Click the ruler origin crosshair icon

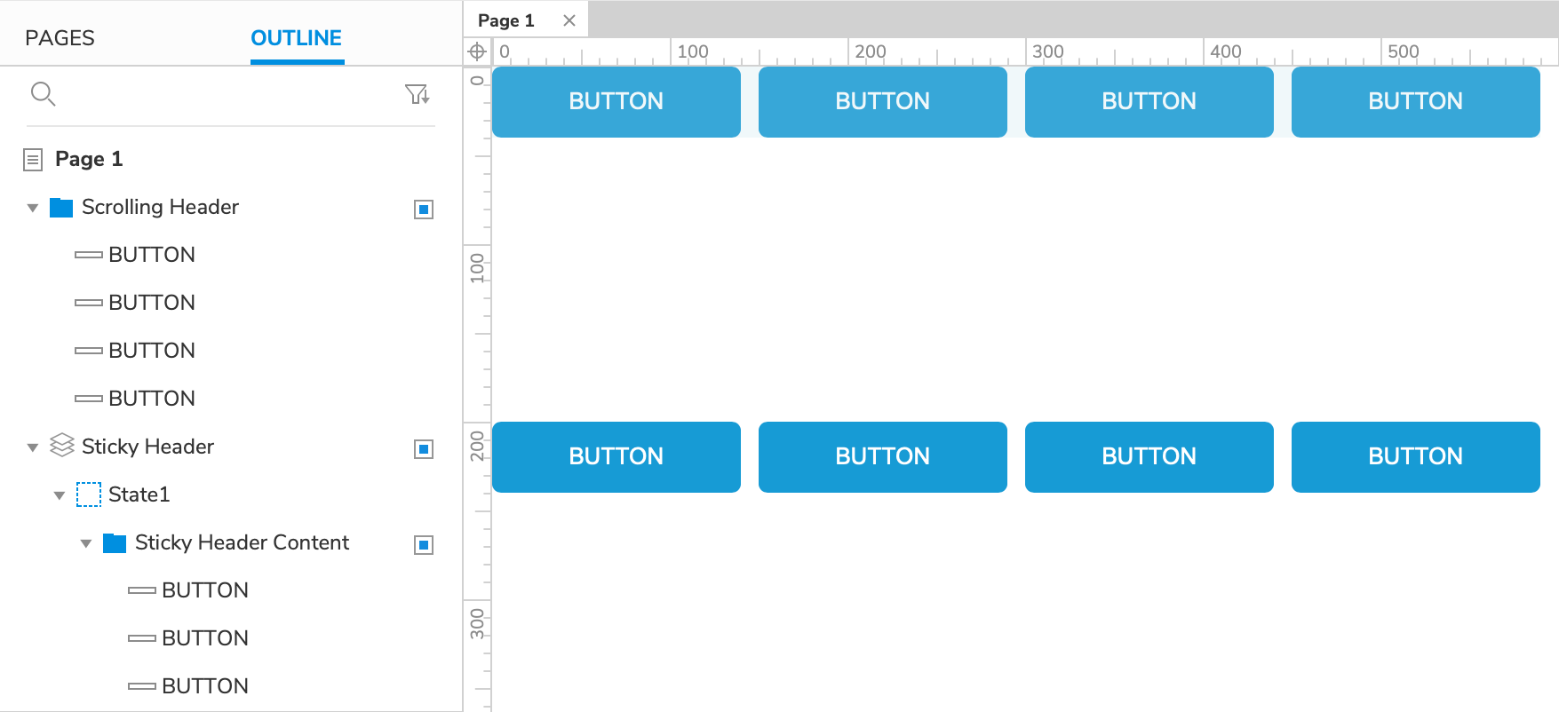(x=477, y=51)
